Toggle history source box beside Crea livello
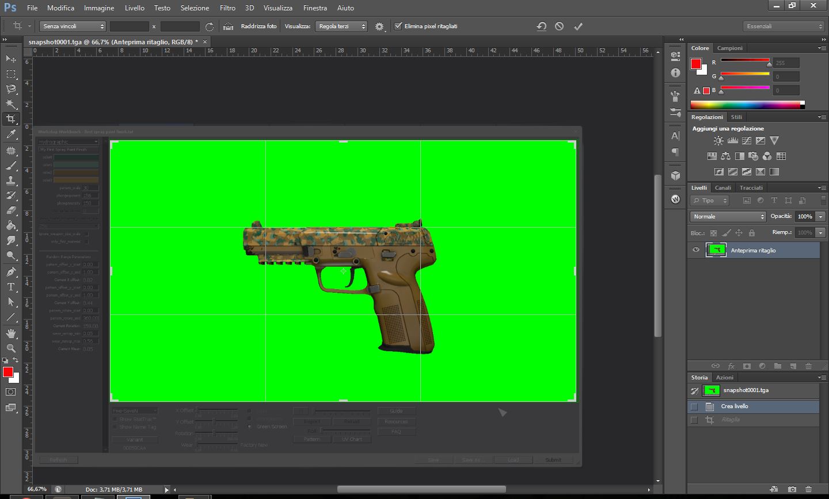Viewport: 829px width, 499px height. tap(694, 406)
